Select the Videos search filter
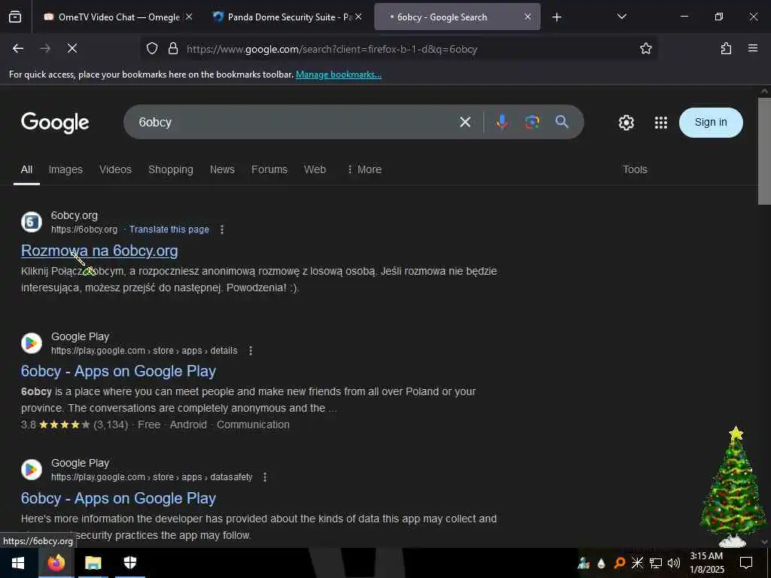This screenshot has height=578, width=771. click(x=115, y=169)
